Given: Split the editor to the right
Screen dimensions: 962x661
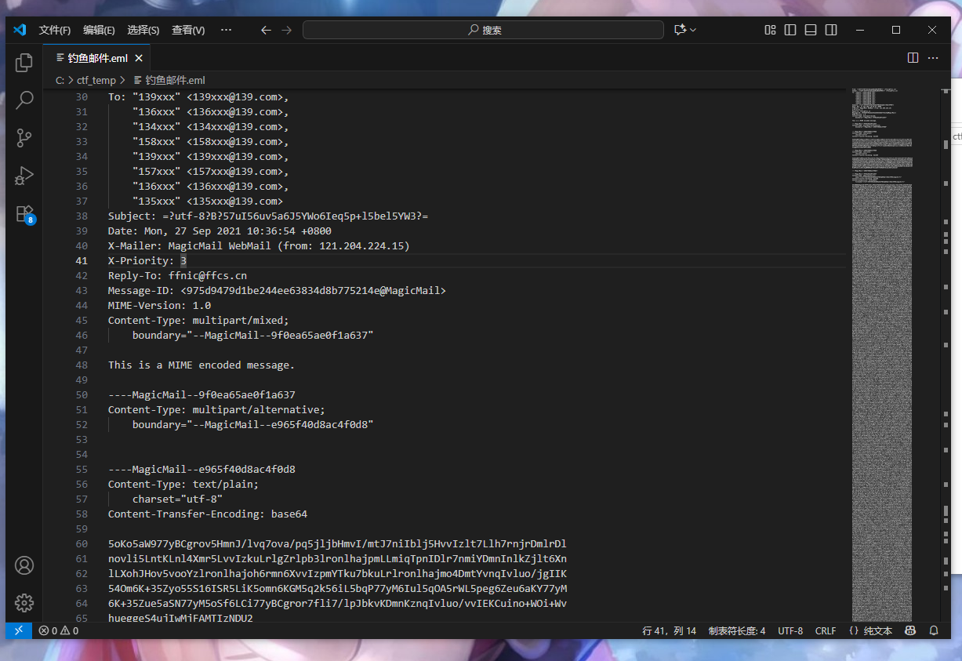Looking at the screenshot, I should coord(913,58).
